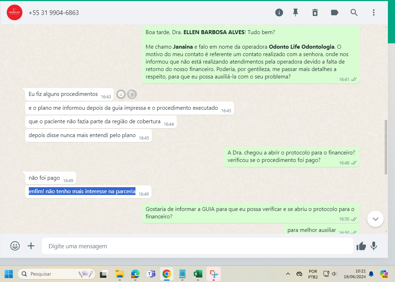Open contact info icon in chat header

point(279,12)
